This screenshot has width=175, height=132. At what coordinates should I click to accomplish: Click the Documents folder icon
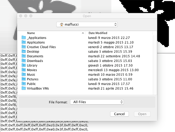pos(24,56)
